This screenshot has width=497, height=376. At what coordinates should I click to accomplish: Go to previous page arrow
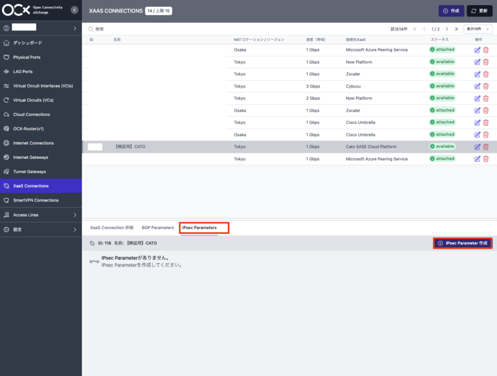(424, 29)
